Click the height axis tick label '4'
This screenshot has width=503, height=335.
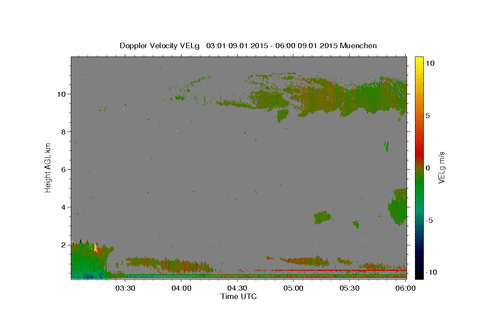64,207
